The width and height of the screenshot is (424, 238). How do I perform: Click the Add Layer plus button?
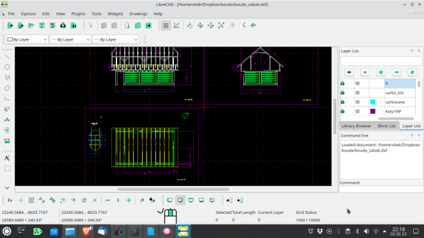coord(381,72)
